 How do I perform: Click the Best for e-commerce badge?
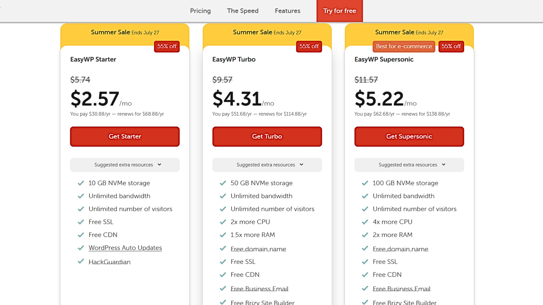point(404,46)
